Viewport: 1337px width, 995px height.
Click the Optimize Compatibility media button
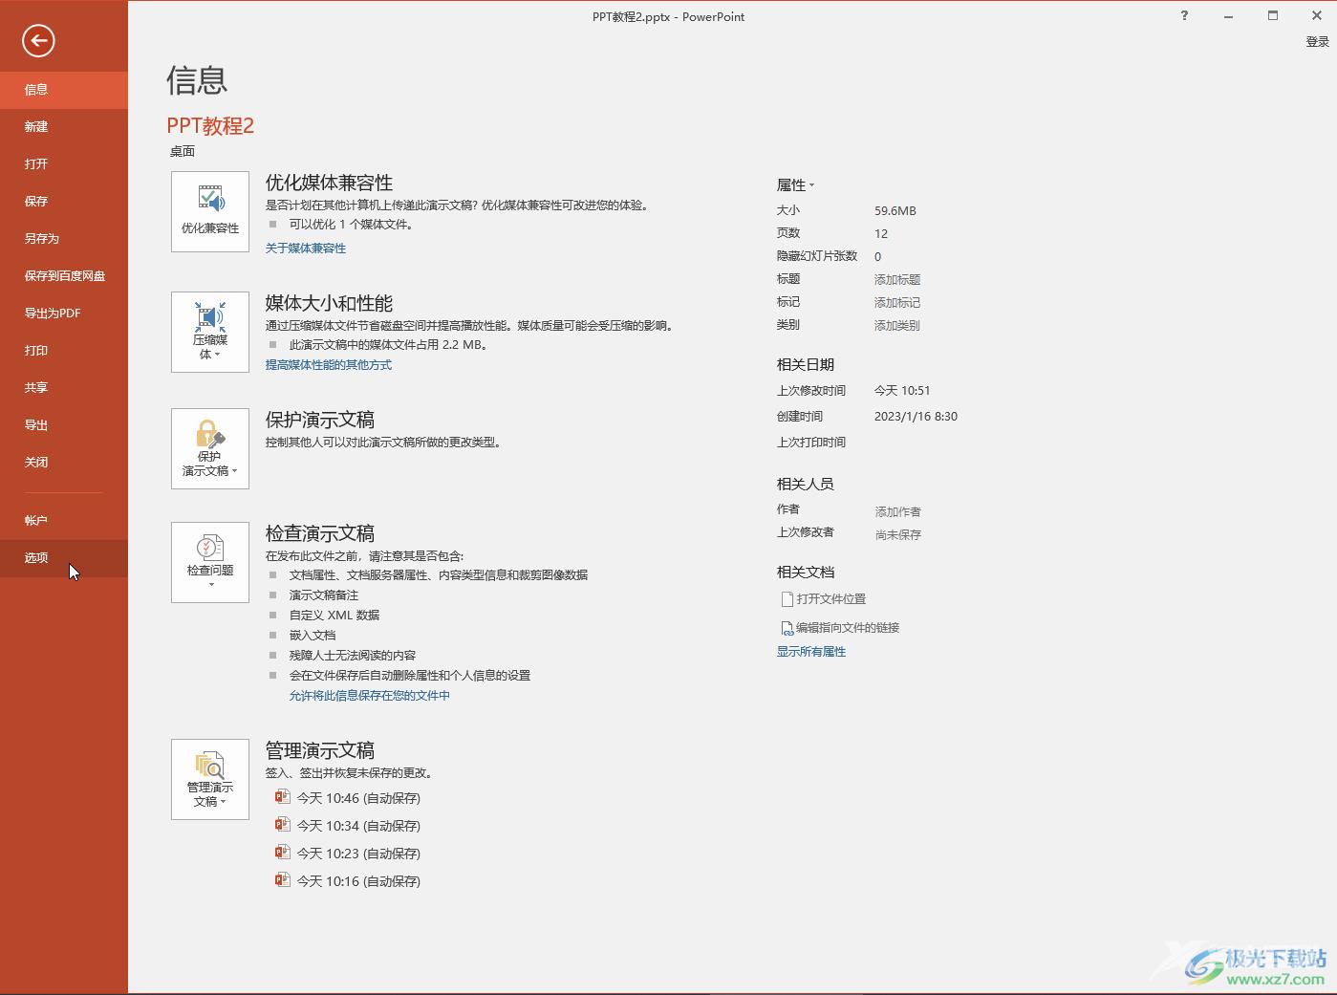[x=210, y=212]
